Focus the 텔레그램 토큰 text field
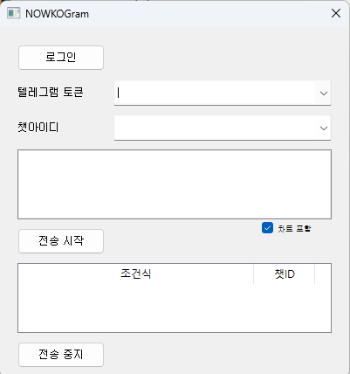 click(x=215, y=93)
